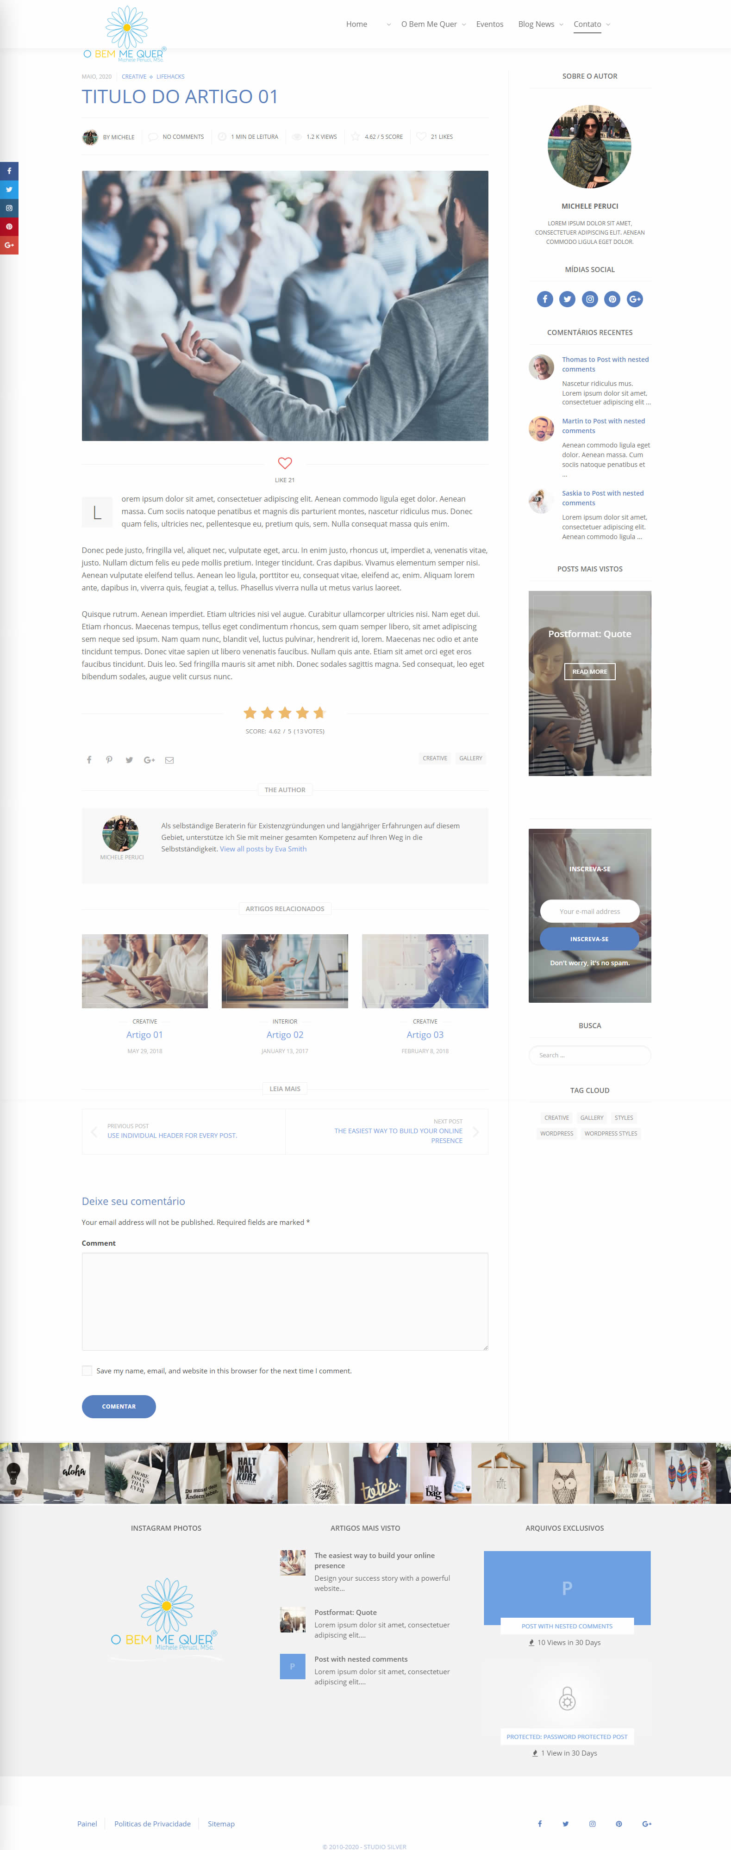
Task: Check the save my name and email checkbox
Action: (87, 1370)
